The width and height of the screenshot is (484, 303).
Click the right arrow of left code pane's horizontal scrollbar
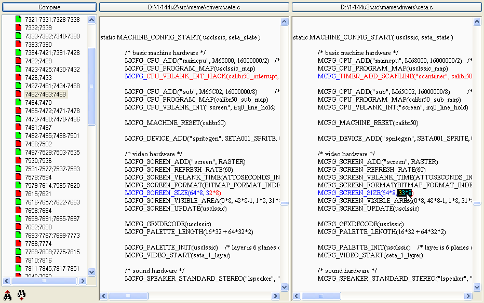click(275, 296)
